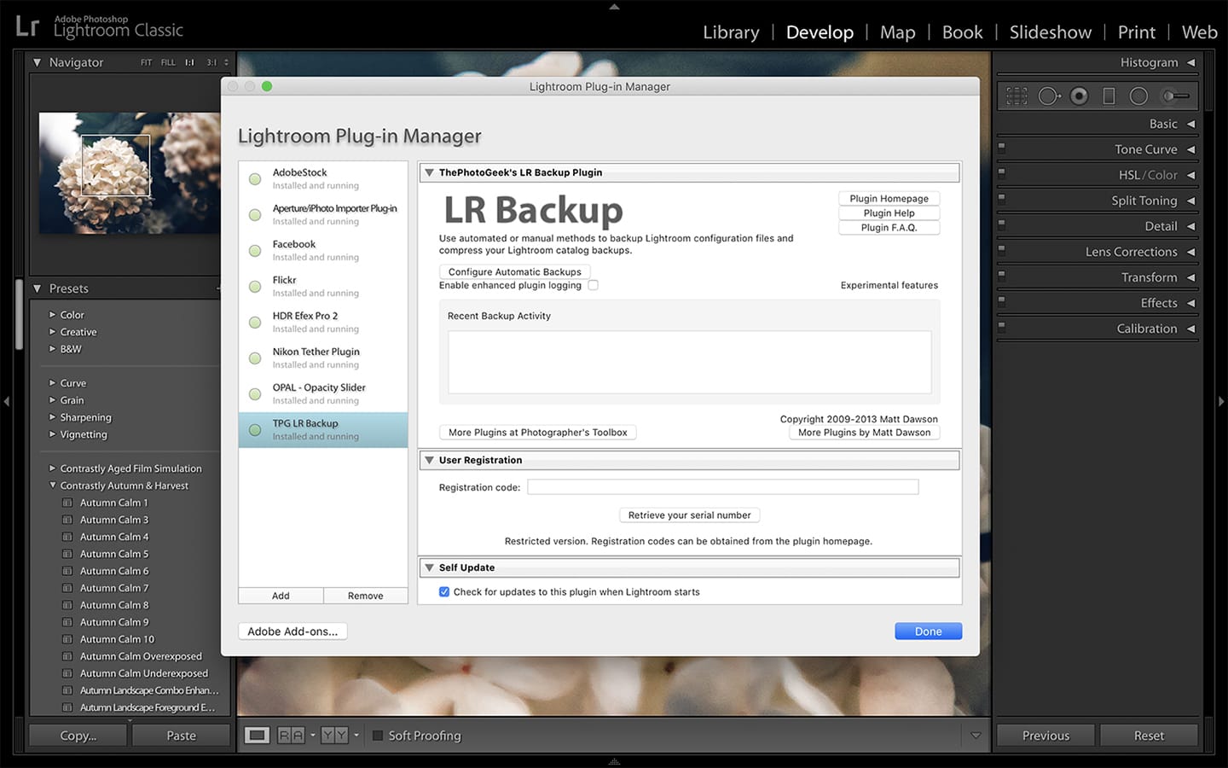Click the left panel collapse arrow at screen edge
Image resolution: width=1228 pixels, height=768 pixels.
(6, 401)
